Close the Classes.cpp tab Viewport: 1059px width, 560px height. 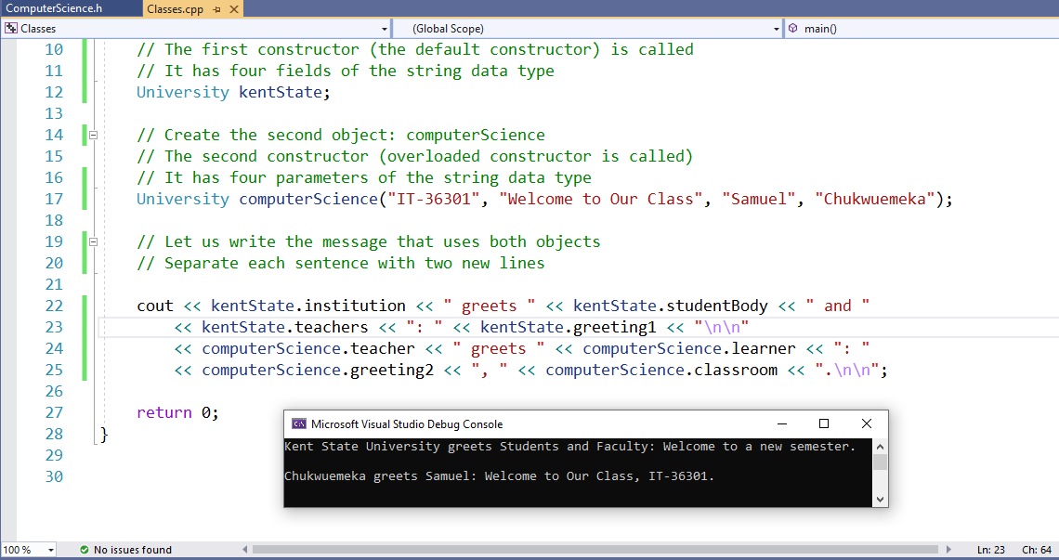click(234, 10)
